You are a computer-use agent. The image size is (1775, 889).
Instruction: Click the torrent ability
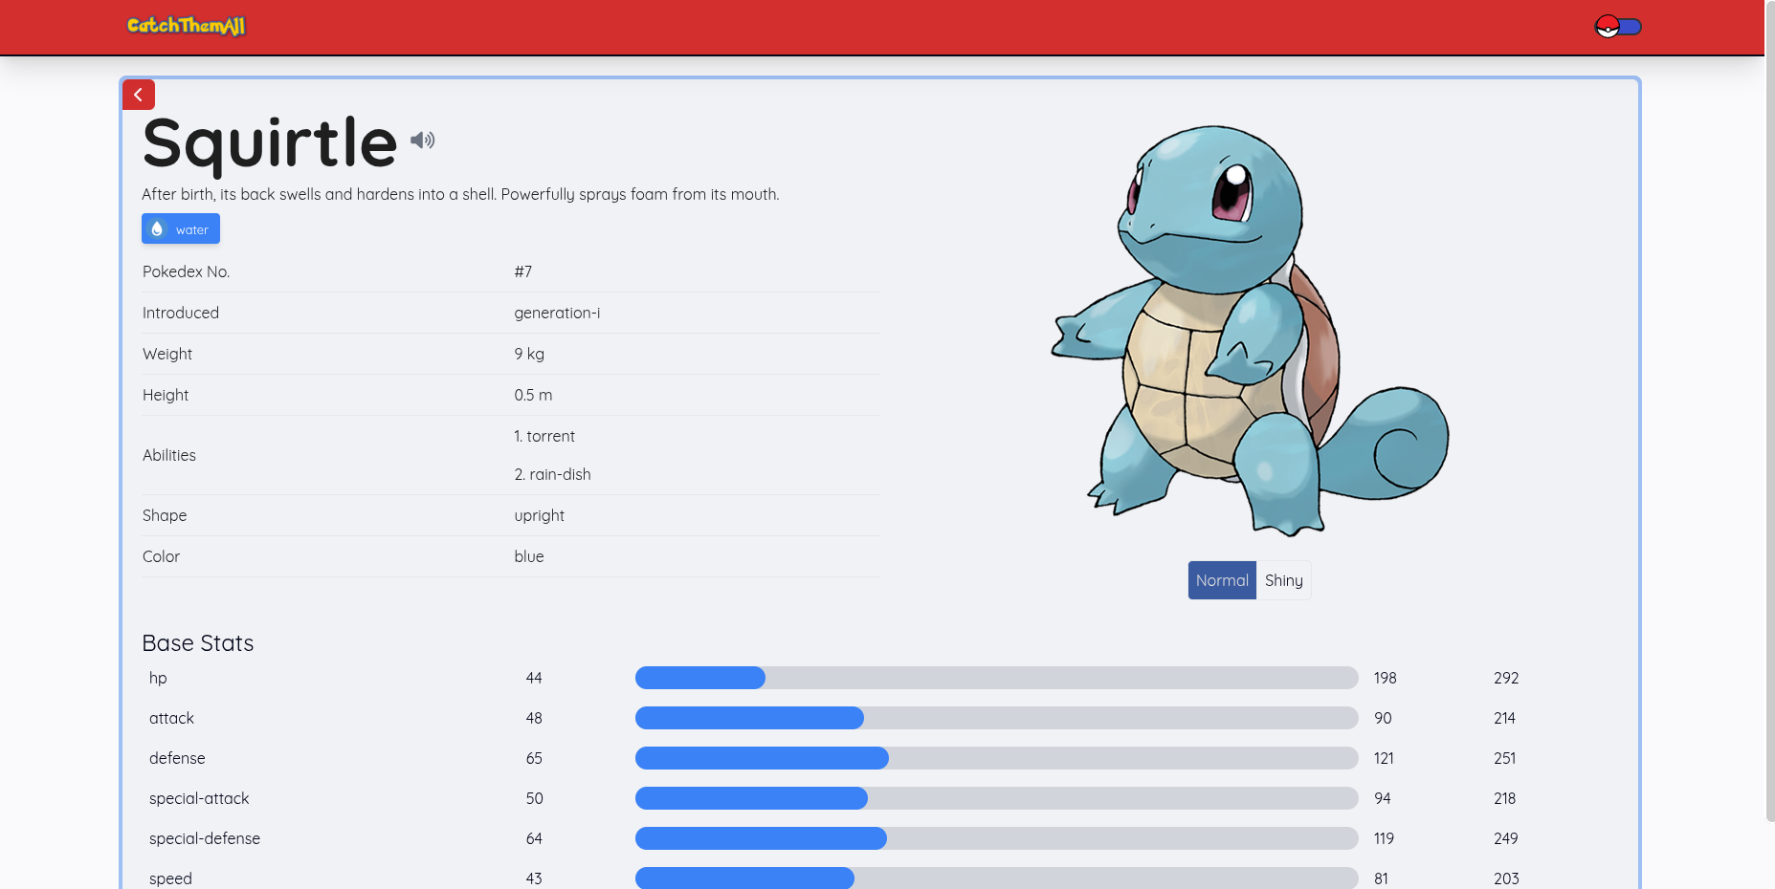tap(544, 436)
